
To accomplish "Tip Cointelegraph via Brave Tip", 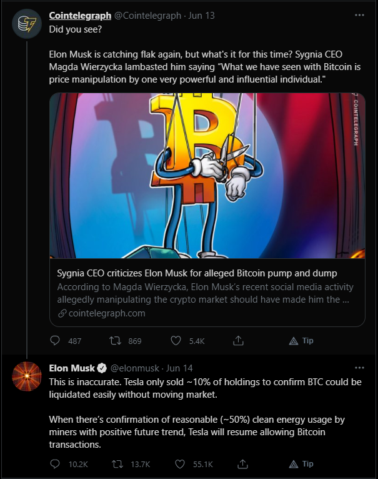I will tap(301, 341).
